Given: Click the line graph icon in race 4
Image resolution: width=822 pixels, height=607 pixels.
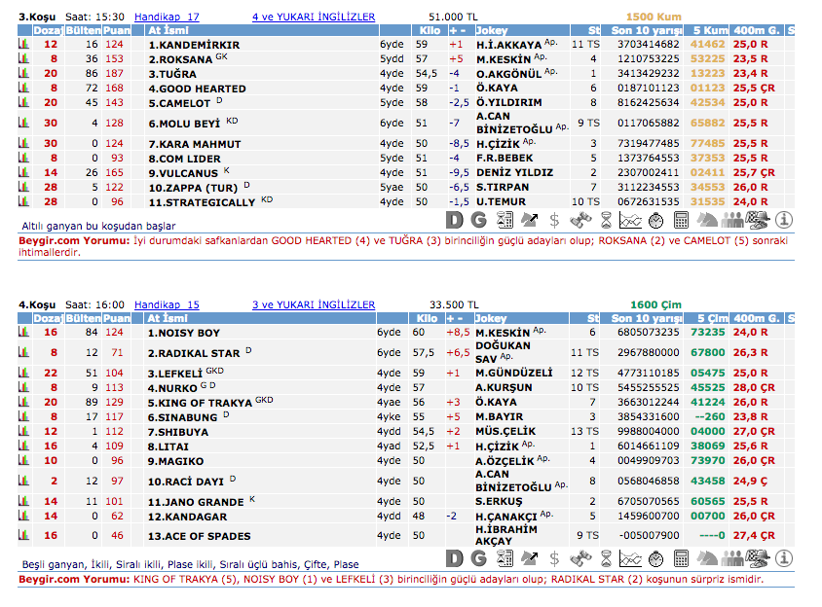Looking at the screenshot, I should [x=630, y=558].
